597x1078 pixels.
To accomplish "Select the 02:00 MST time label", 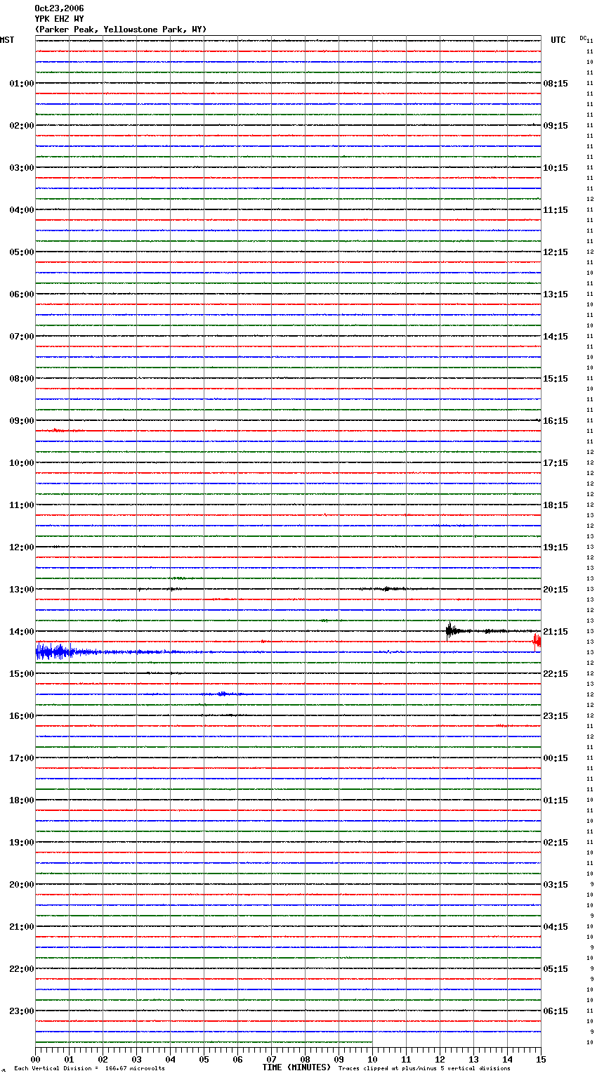I will [x=22, y=126].
